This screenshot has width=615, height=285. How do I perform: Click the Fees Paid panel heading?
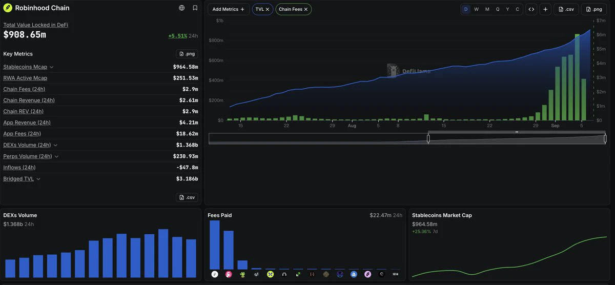(x=220, y=215)
